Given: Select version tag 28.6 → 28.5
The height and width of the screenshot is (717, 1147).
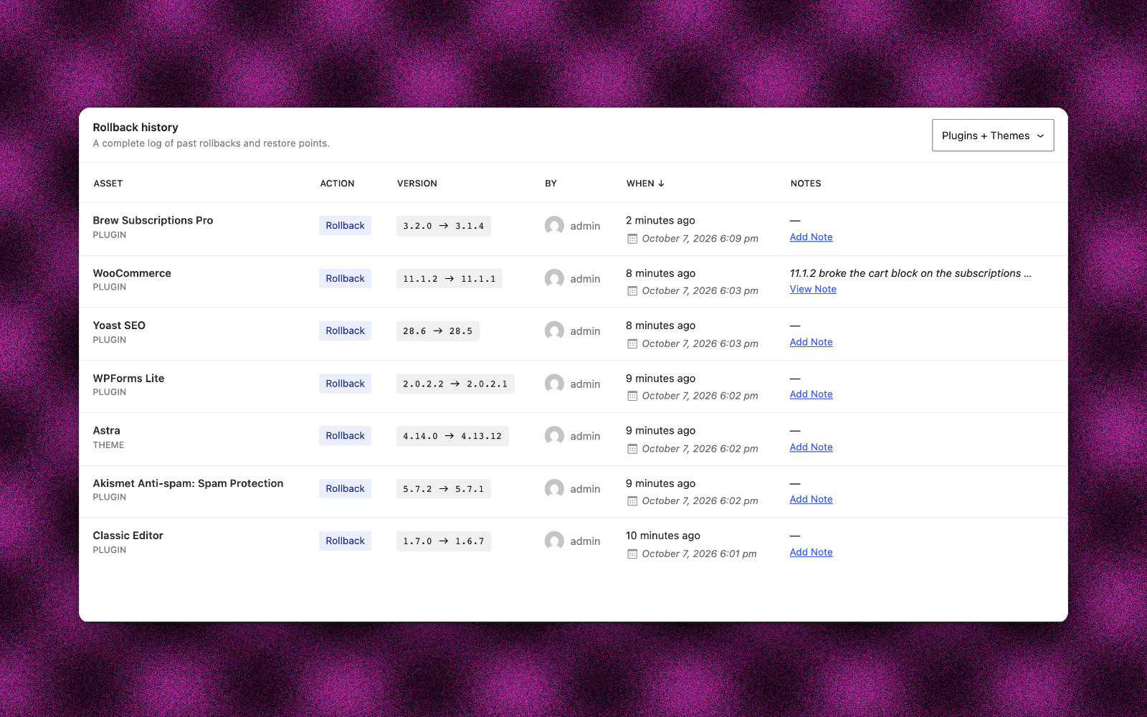Looking at the screenshot, I should (x=437, y=331).
